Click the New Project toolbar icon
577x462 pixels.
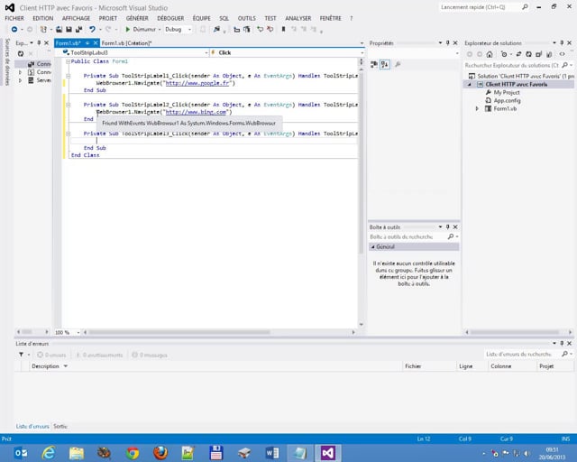click(43, 29)
